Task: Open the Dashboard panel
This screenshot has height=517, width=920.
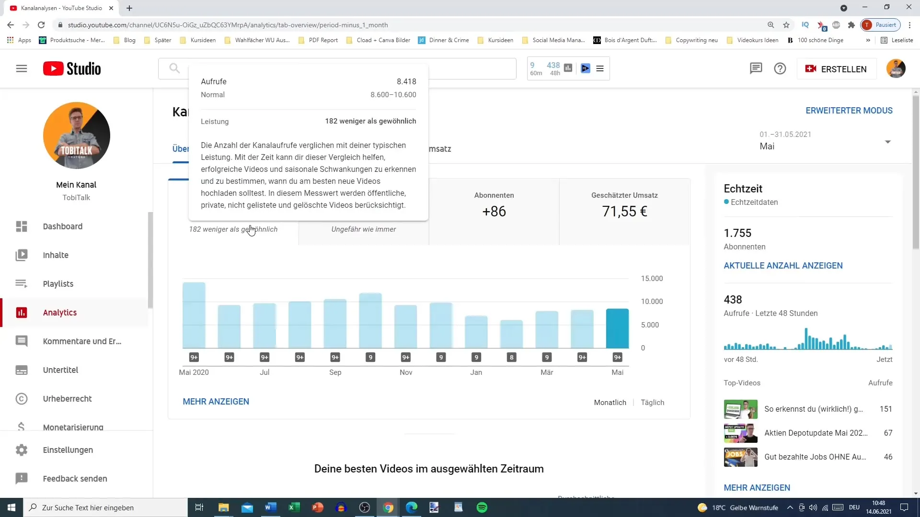Action: [x=63, y=226]
